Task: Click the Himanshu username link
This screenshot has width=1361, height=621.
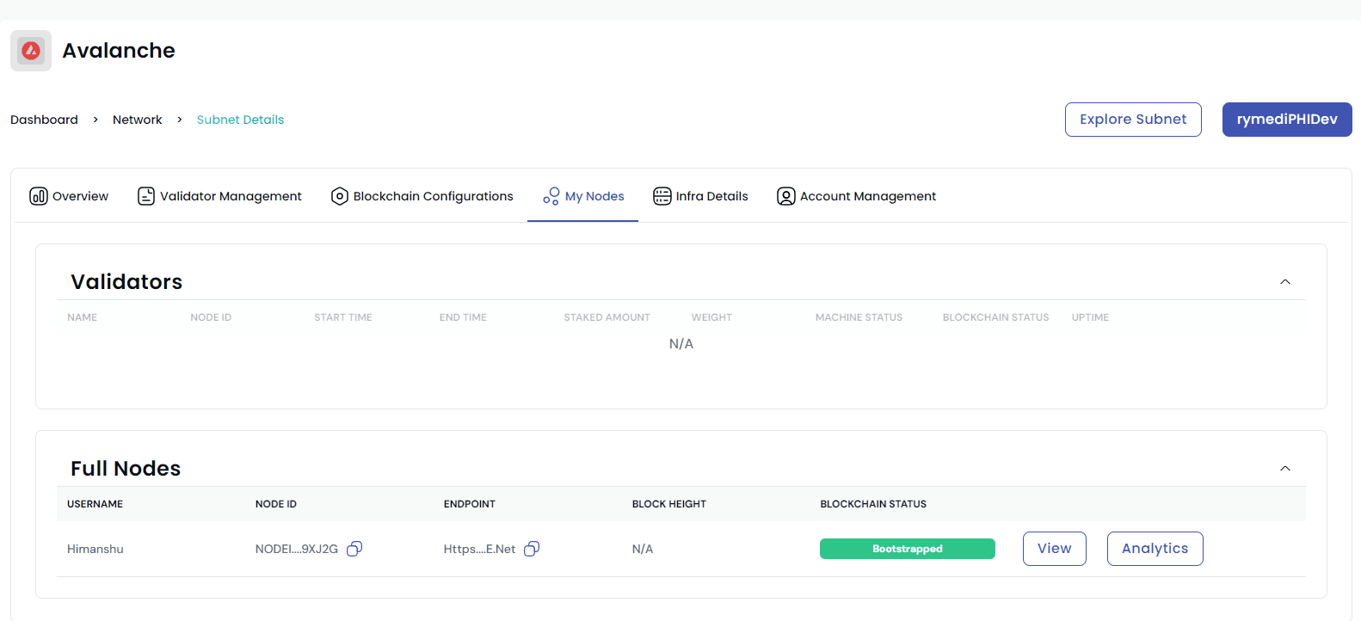Action: click(95, 549)
